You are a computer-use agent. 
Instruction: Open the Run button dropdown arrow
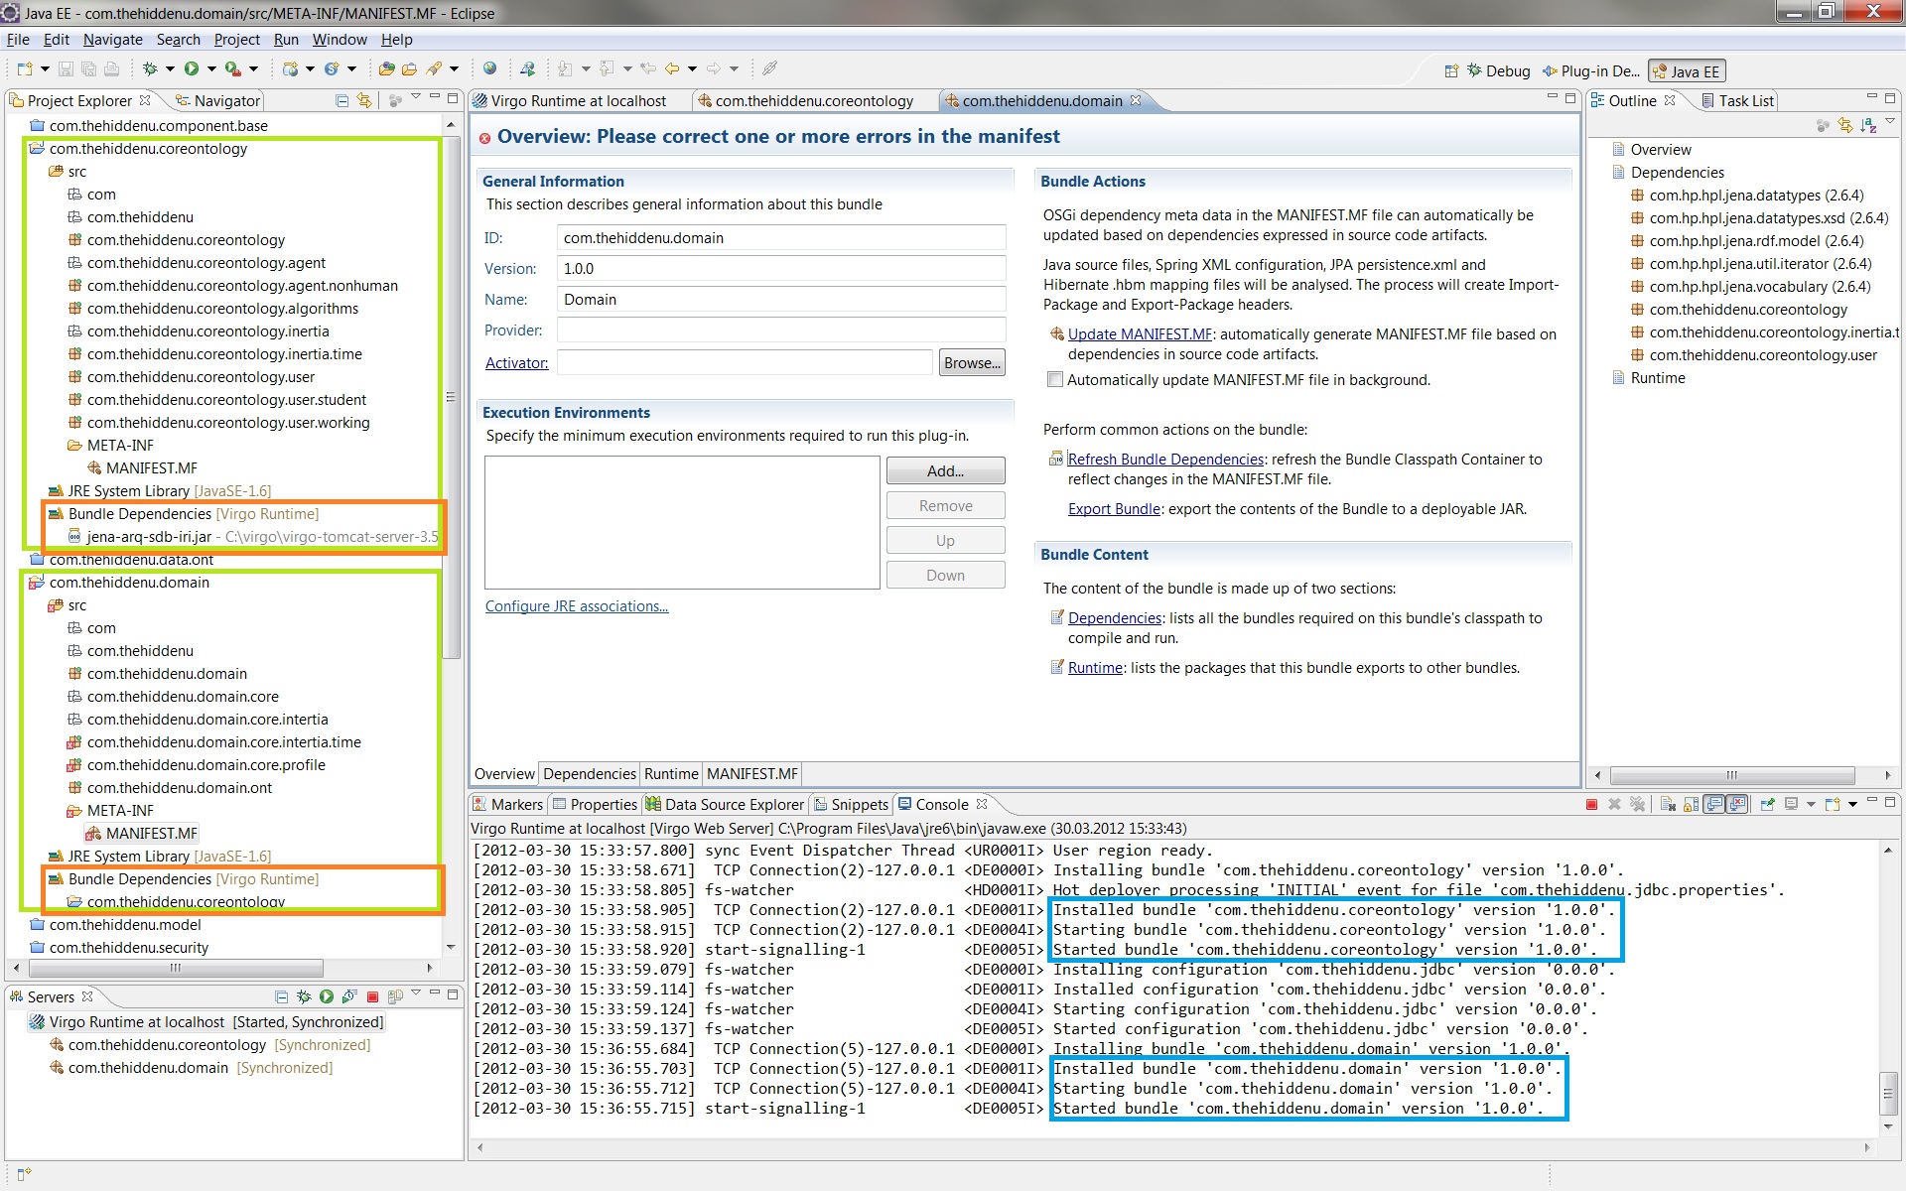click(x=211, y=68)
